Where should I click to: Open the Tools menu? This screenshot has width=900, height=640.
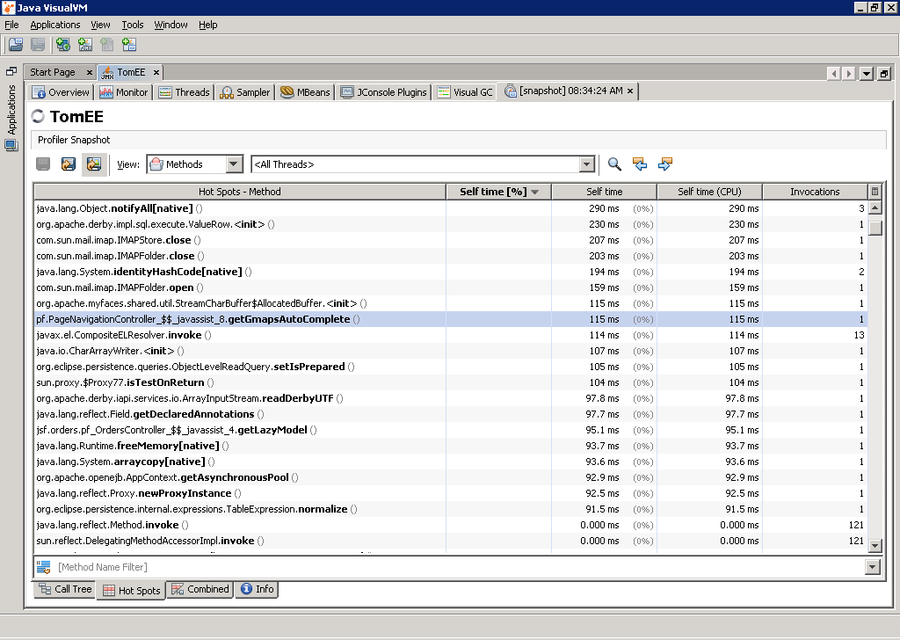point(133,25)
